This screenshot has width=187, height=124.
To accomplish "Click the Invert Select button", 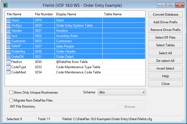I will coord(165,68).
